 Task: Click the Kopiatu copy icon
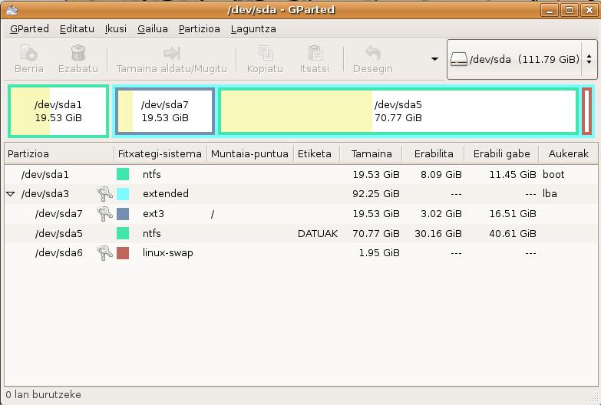click(266, 53)
